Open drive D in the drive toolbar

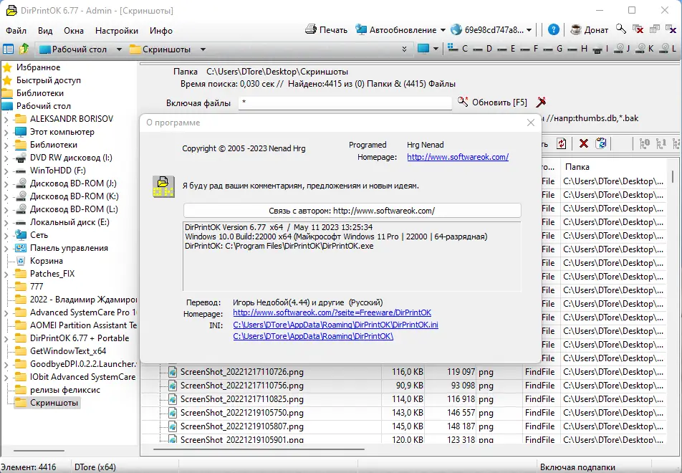482,49
